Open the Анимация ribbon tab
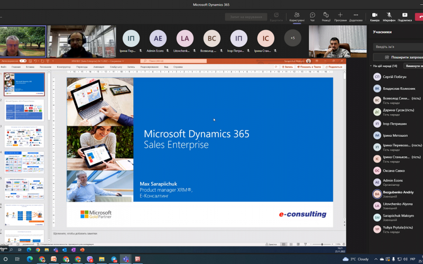The image size is (423, 264). [x=99, y=67]
